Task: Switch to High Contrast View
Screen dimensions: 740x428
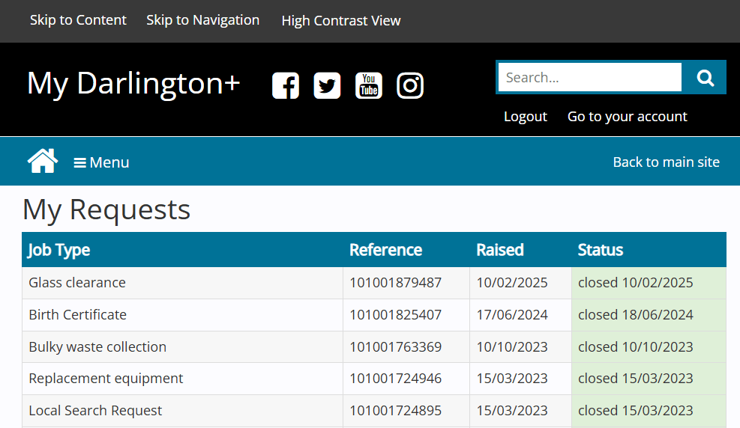Action: pyautogui.click(x=341, y=21)
